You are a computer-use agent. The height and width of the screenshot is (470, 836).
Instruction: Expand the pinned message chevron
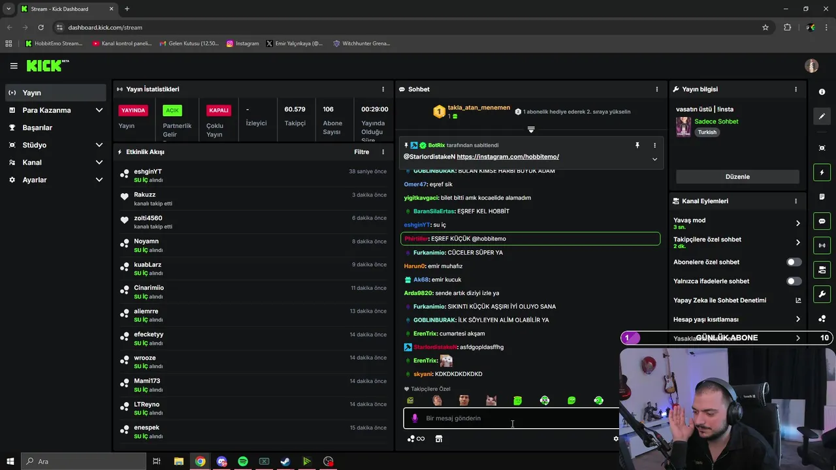[x=654, y=159]
